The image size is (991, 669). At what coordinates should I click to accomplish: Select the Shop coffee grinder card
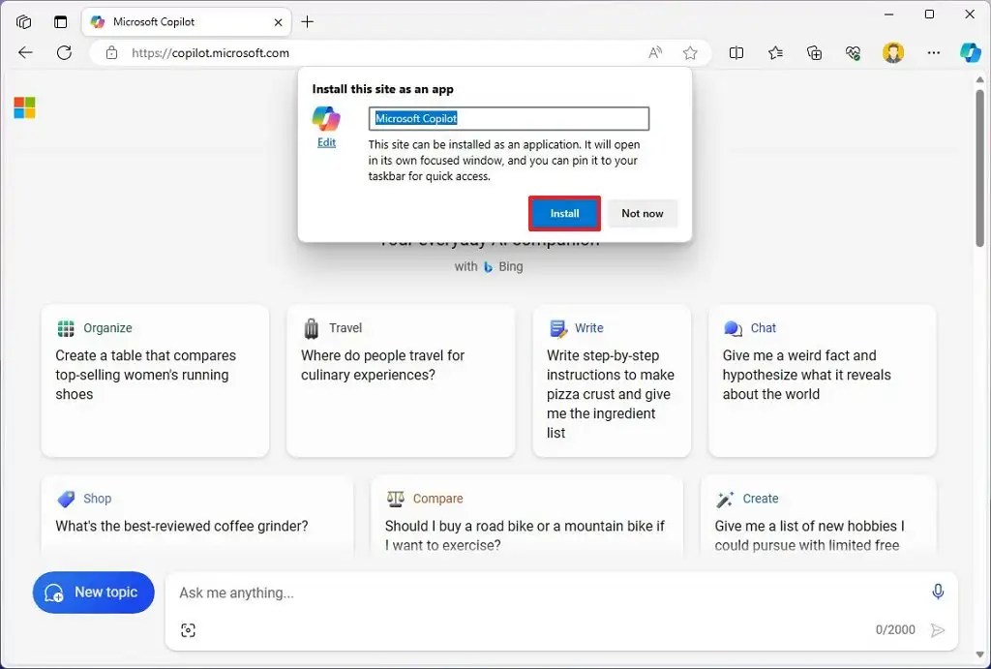(x=197, y=516)
